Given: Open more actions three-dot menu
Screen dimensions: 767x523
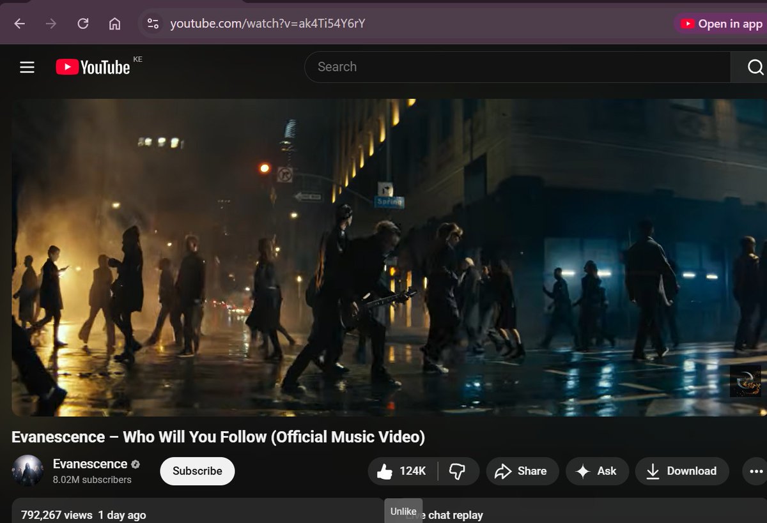Looking at the screenshot, I should (754, 471).
